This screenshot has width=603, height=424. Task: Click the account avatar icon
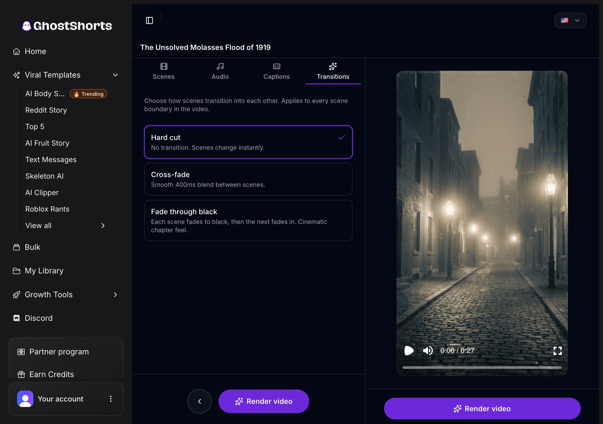[x=25, y=399]
